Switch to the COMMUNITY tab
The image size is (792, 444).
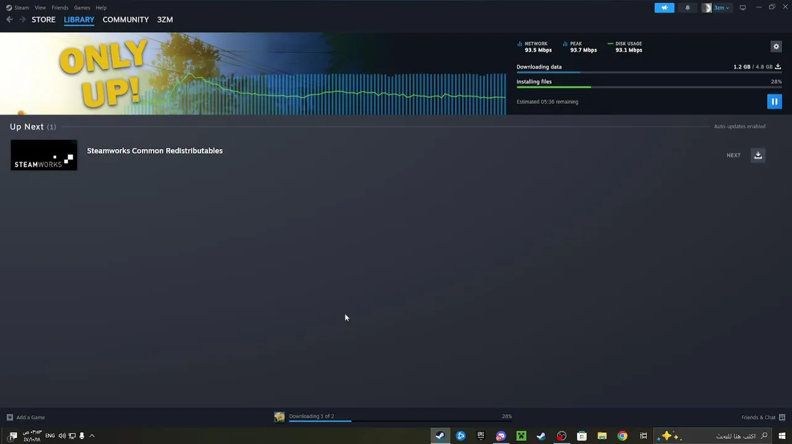click(x=125, y=20)
